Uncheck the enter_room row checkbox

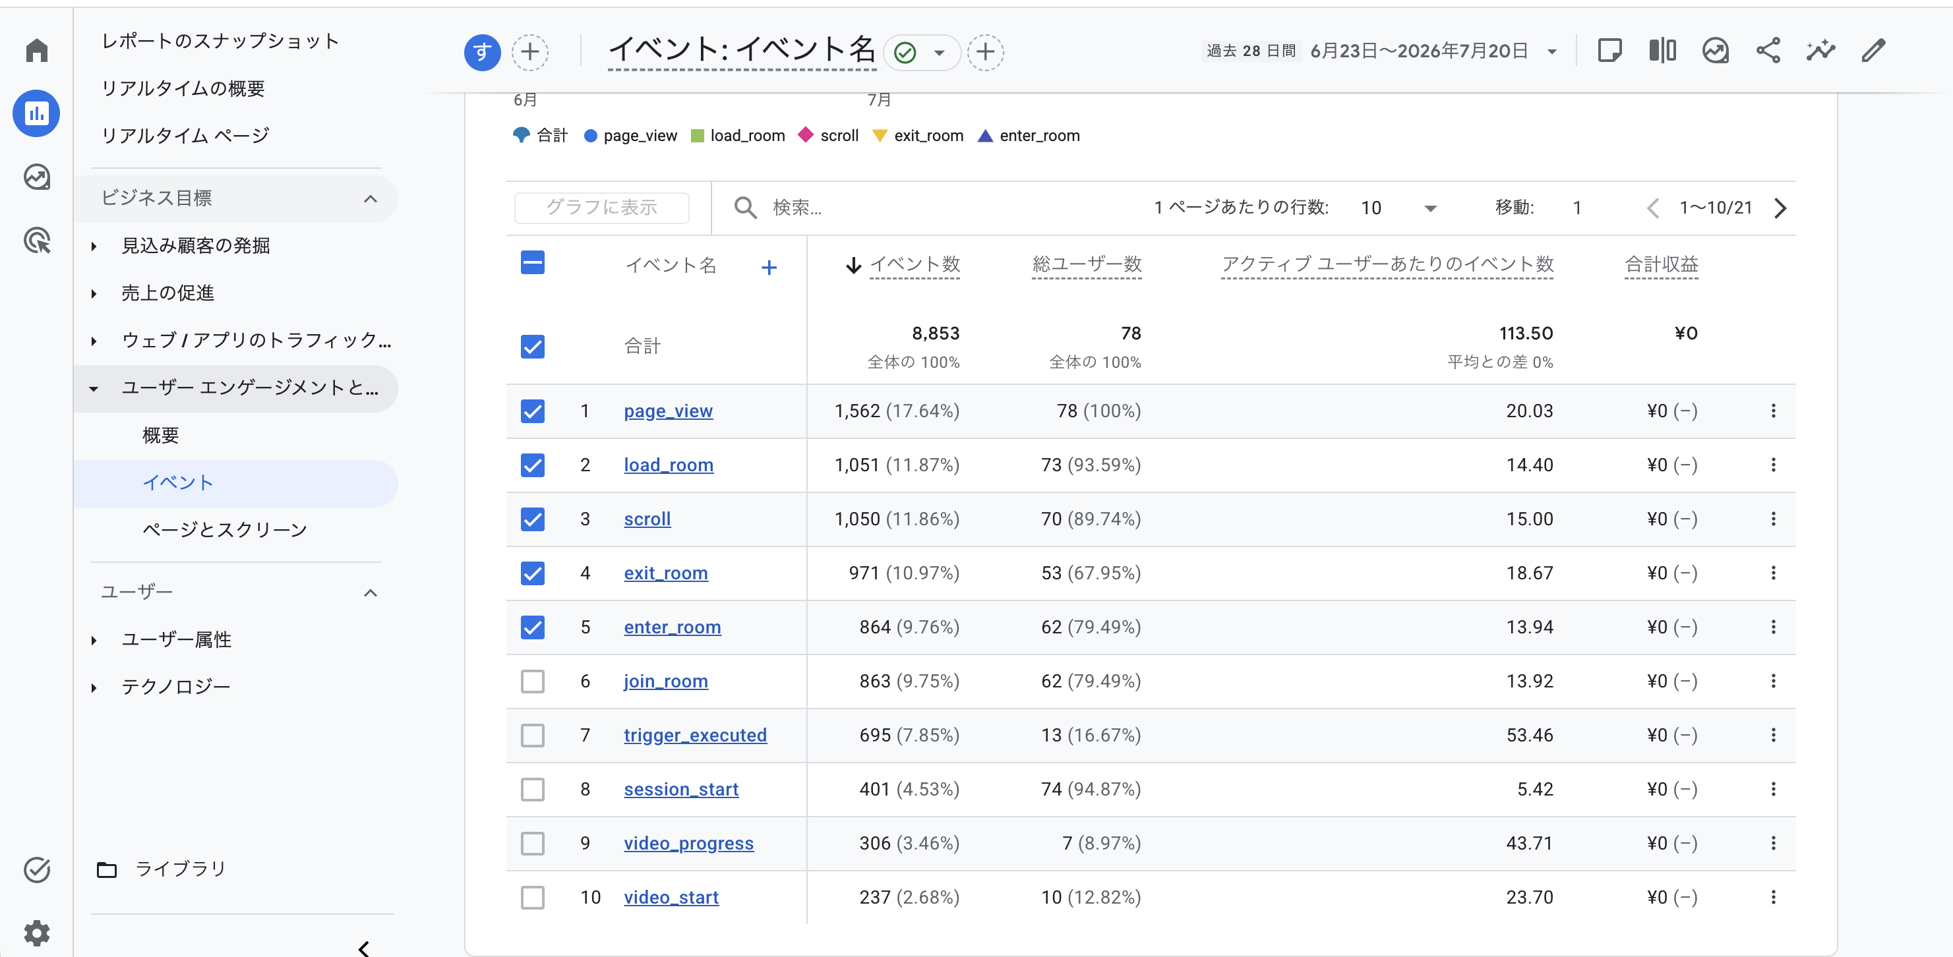[x=532, y=627]
